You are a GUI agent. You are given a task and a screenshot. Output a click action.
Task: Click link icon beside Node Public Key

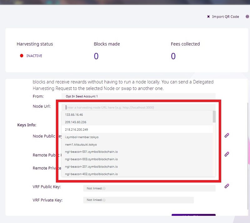click(x=227, y=135)
